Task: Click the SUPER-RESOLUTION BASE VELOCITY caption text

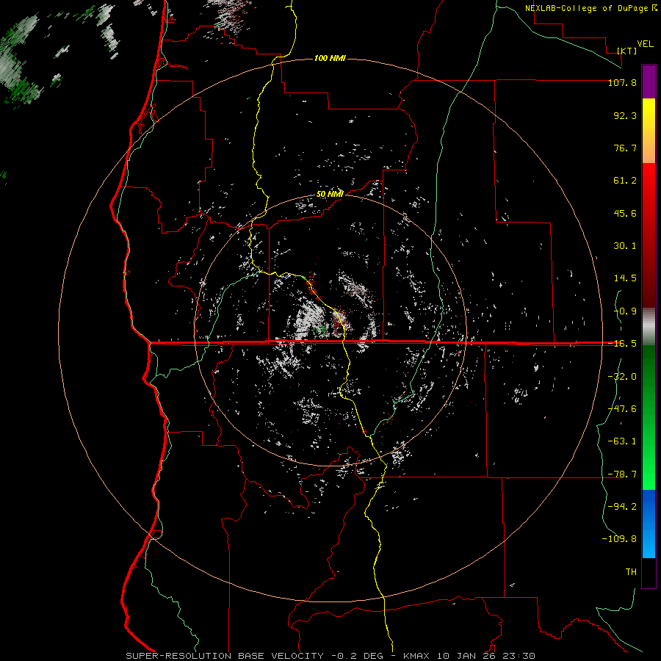Action: (225, 656)
